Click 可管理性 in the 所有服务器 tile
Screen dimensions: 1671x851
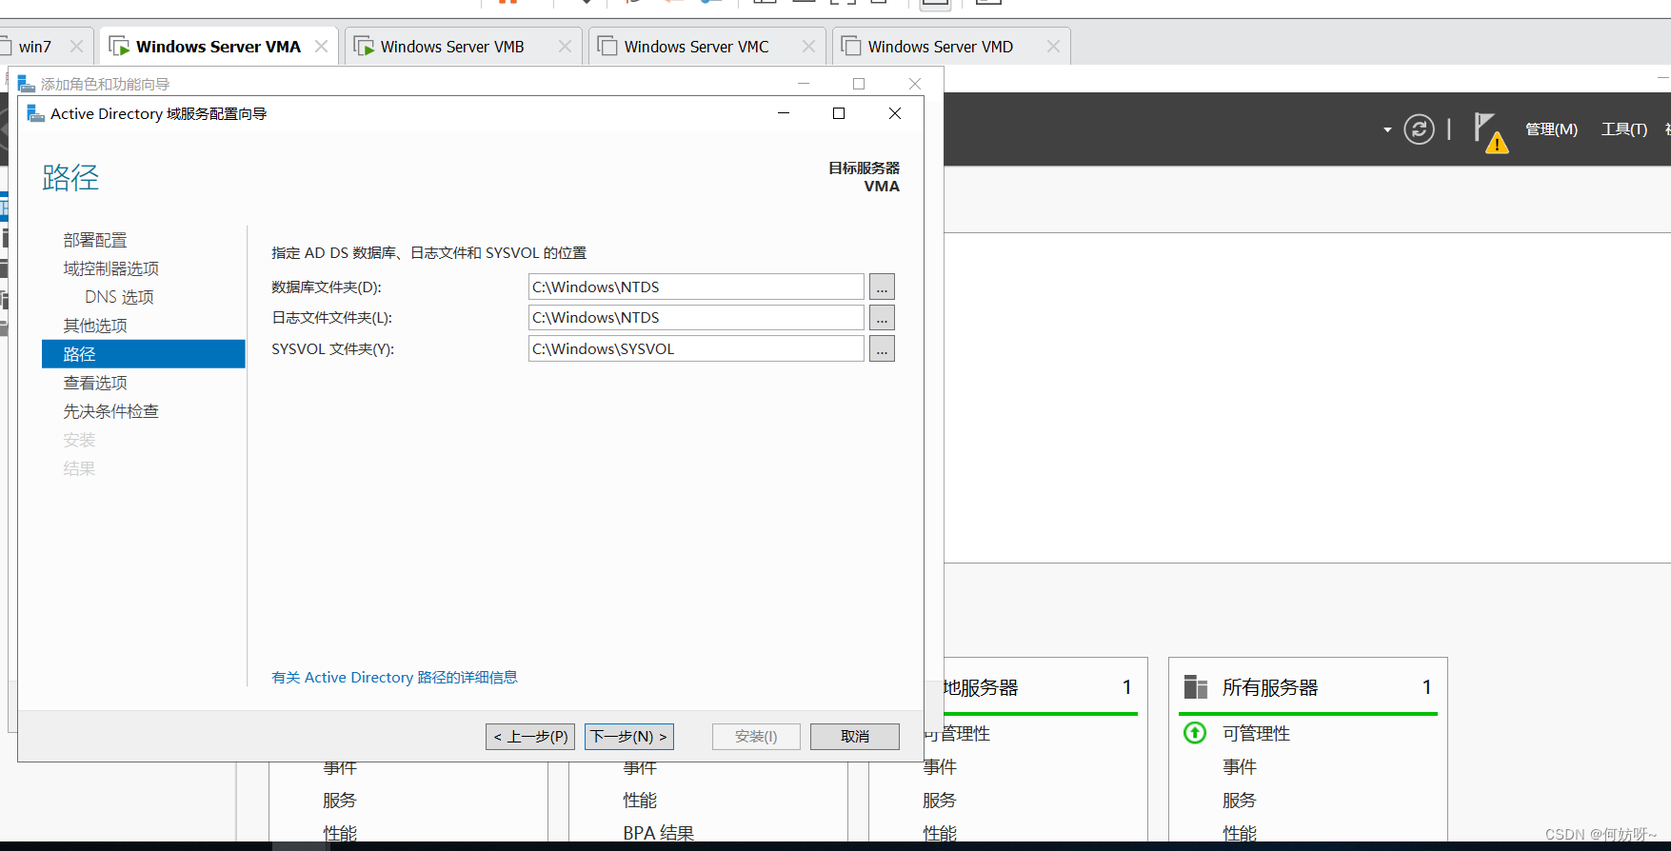(x=1257, y=733)
